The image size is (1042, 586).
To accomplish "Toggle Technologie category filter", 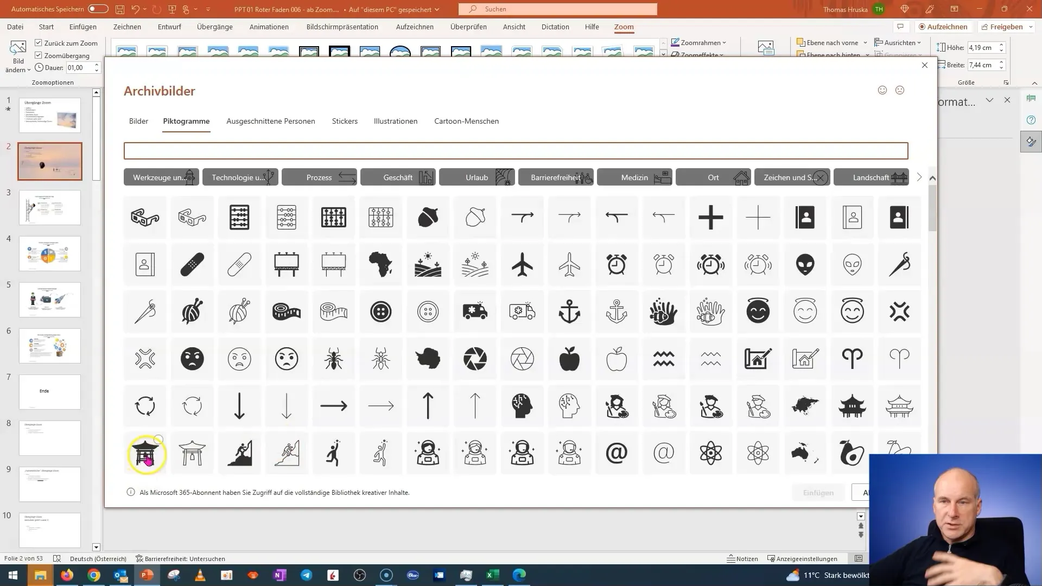I will pos(240,177).
